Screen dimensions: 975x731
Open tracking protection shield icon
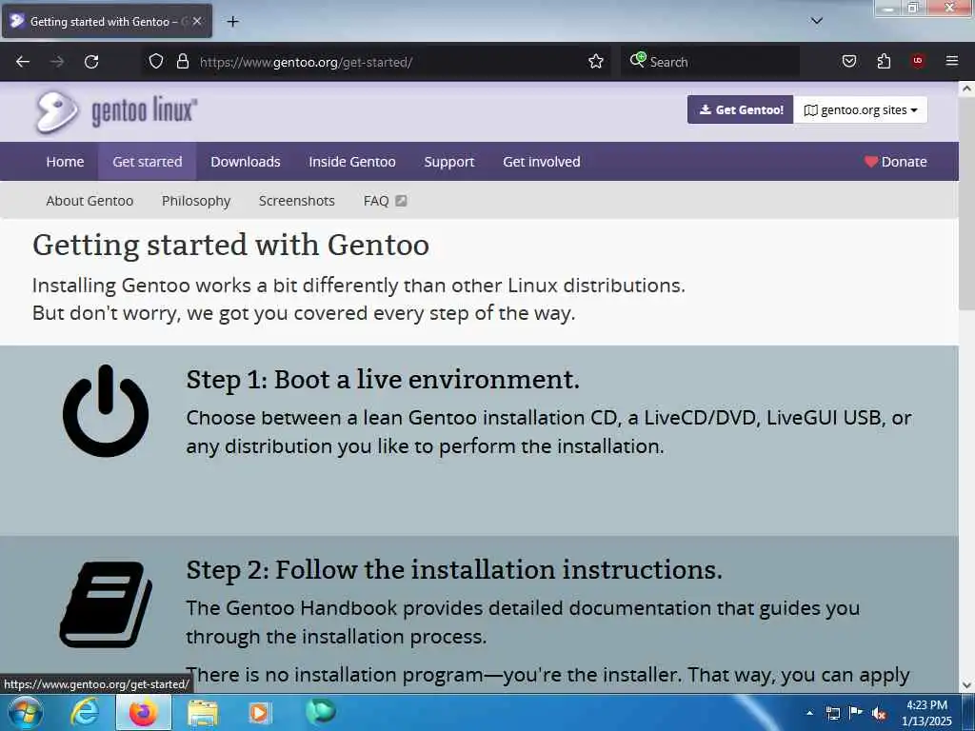156,61
